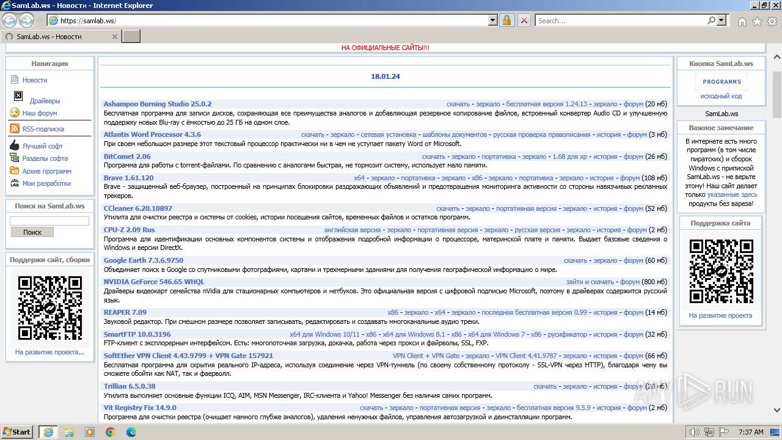
Task: Click the 7:37 AM system clock
Action: point(751,432)
